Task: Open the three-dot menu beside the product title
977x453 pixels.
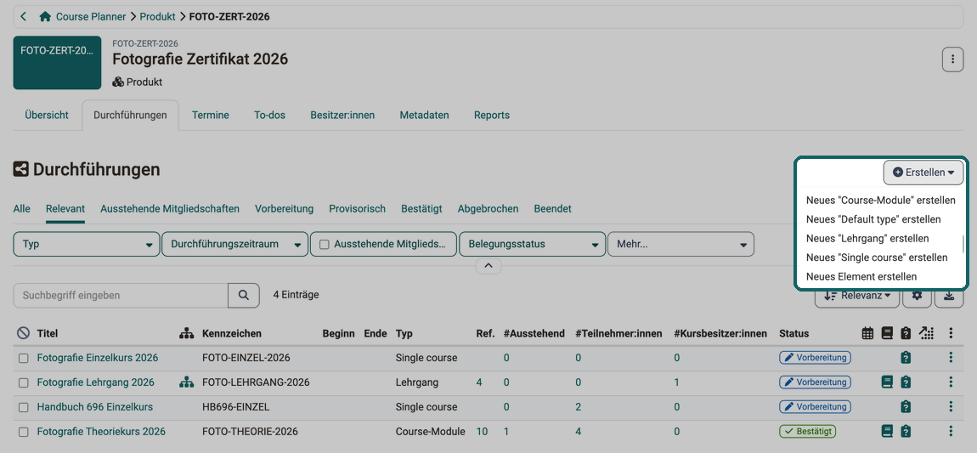Action: click(x=952, y=59)
